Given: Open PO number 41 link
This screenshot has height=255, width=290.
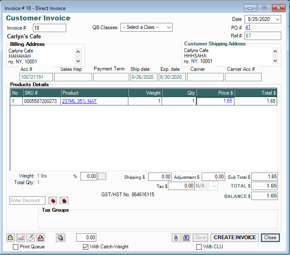Looking at the screenshot, I should click(x=248, y=27).
